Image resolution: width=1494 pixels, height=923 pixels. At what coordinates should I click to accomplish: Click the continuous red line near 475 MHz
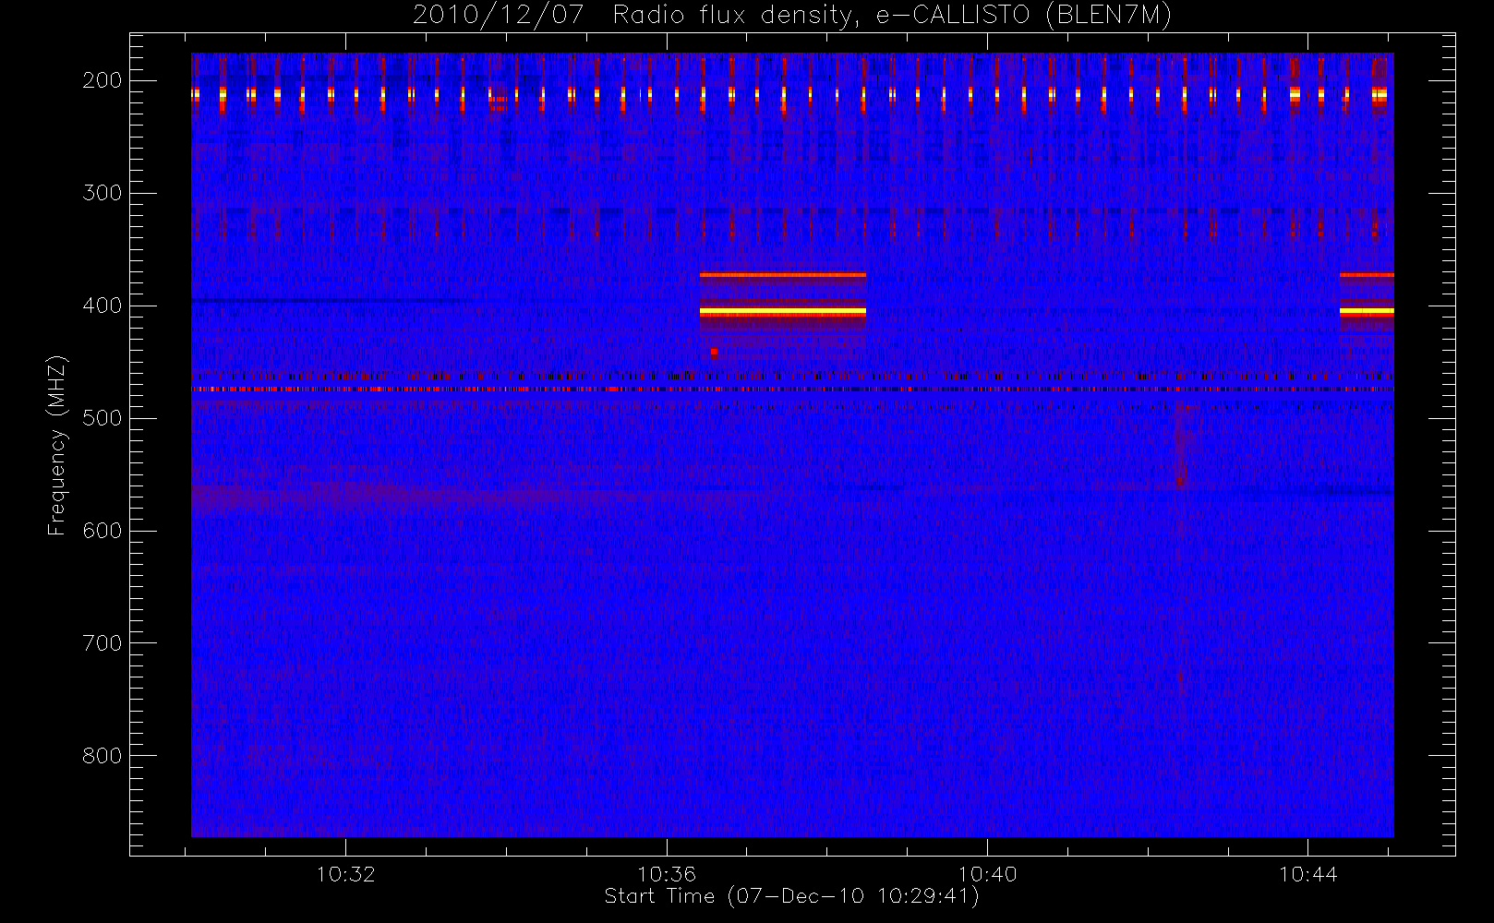[792, 390]
